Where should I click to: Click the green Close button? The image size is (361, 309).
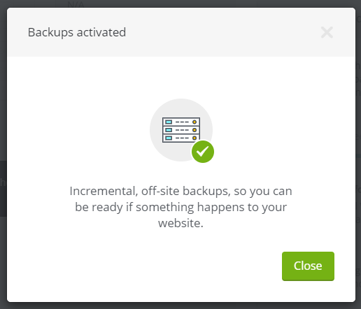point(308,266)
